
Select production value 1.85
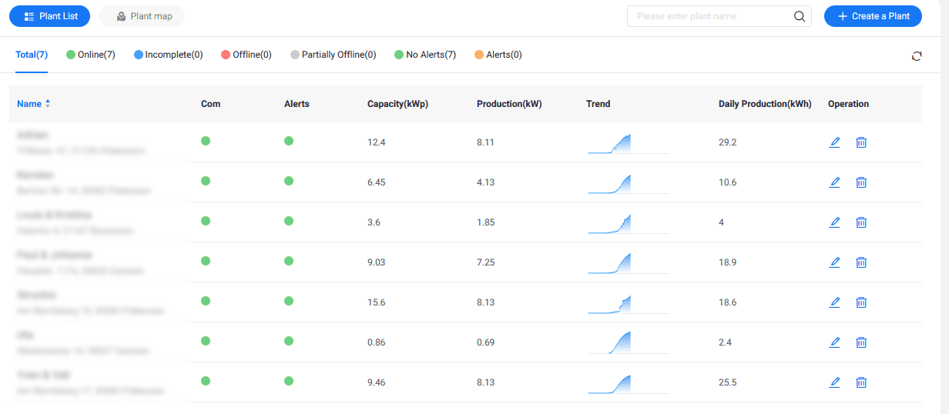pyautogui.click(x=485, y=222)
